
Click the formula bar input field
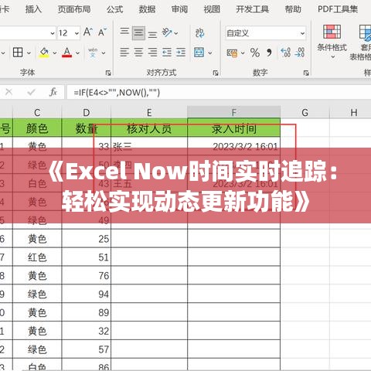[219, 92]
